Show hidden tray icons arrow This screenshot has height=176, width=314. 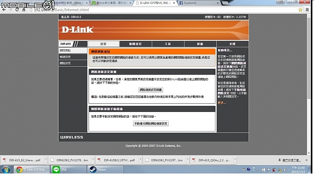(x=258, y=170)
